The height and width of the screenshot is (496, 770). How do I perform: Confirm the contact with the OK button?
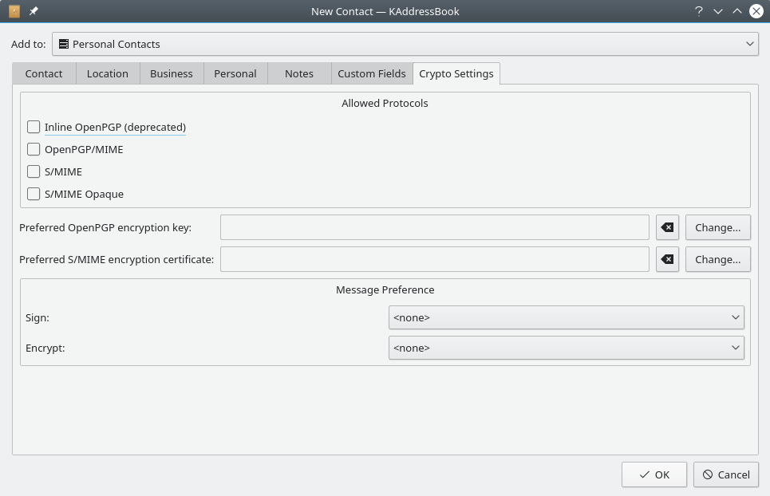pos(654,474)
